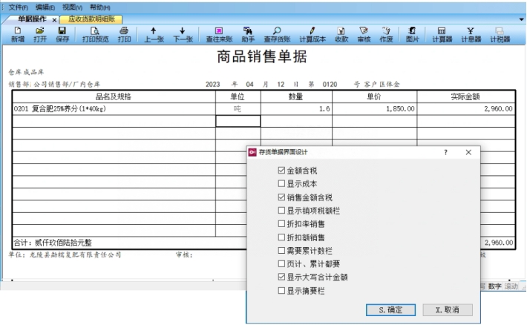Click the 保存 (Save) toolbar icon

tap(62, 34)
